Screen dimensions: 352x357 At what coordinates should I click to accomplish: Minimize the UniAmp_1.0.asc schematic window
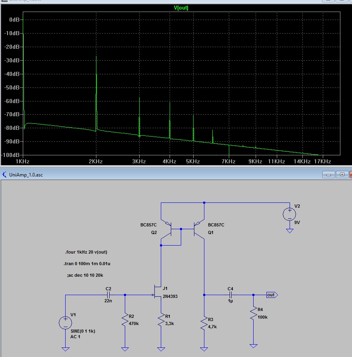click(x=329, y=175)
